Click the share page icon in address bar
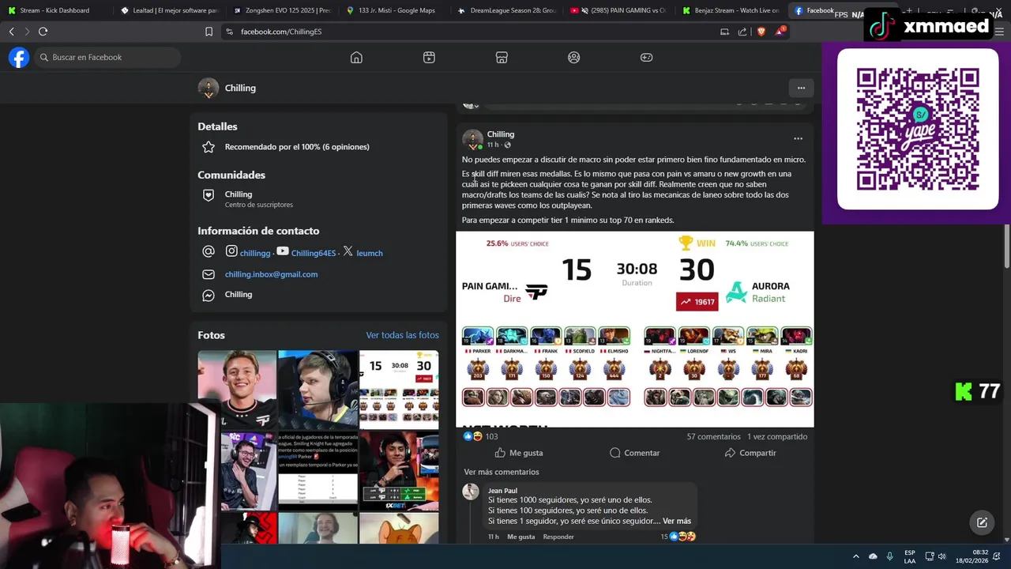This screenshot has height=569, width=1011. (x=742, y=32)
